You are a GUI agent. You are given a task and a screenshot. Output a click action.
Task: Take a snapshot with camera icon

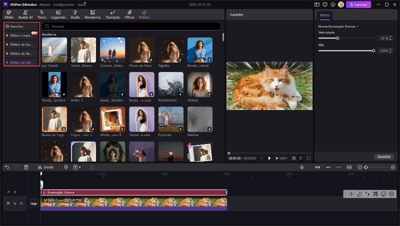[x=293, y=158]
